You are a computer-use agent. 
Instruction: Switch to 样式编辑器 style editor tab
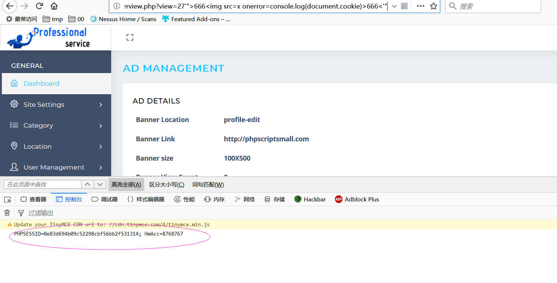click(x=146, y=200)
